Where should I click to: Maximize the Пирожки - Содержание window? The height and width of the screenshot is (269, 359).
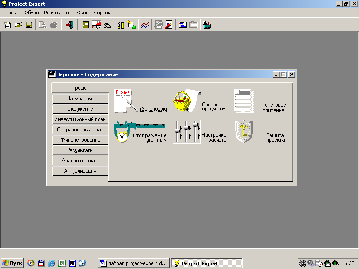[x=284, y=74]
